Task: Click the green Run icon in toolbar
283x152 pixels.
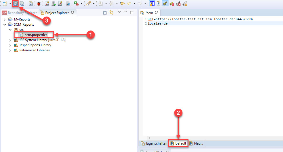Action: [x=76, y=3]
